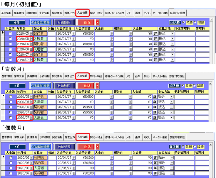216x178 pixels.
Task: Check 入金済 box on first row of 毎月 panel
Action: [11, 33]
